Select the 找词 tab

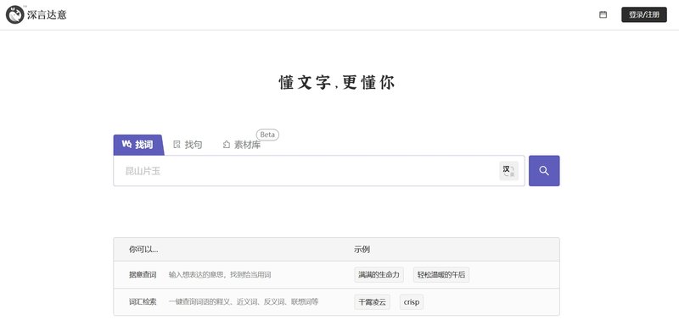point(138,145)
